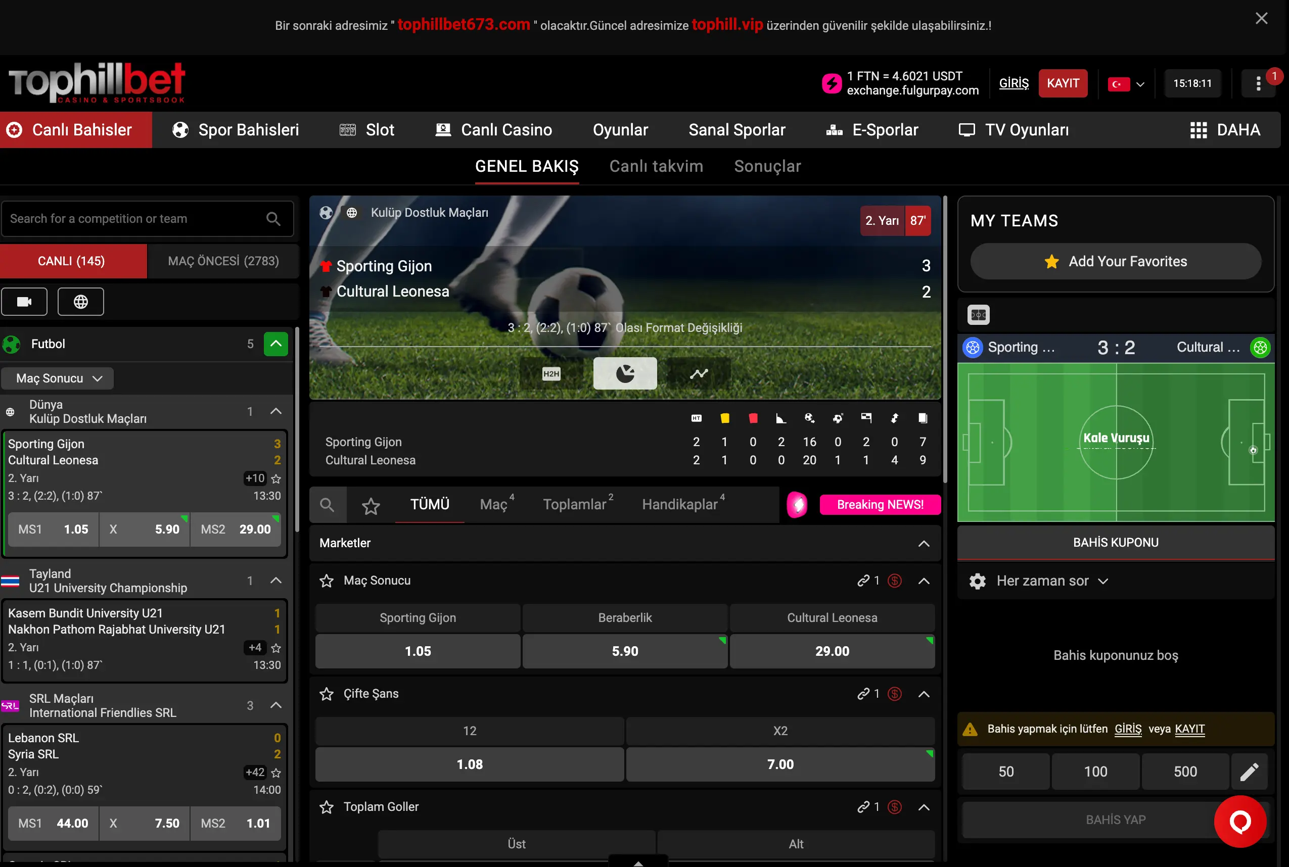
Task: Select X2 7.00 double chance odds
Action: 780,765
